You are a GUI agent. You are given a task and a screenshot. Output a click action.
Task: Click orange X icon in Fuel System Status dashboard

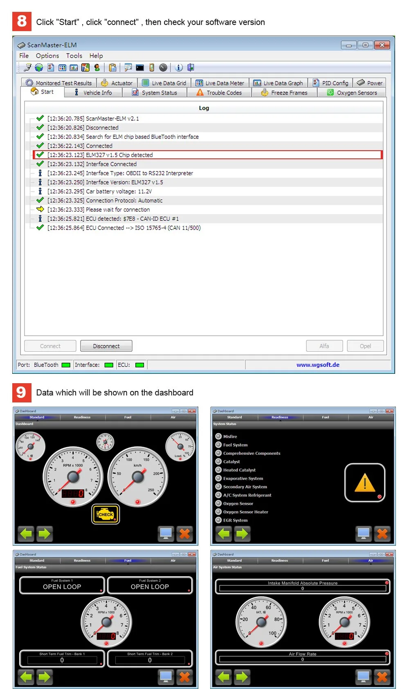184,677
